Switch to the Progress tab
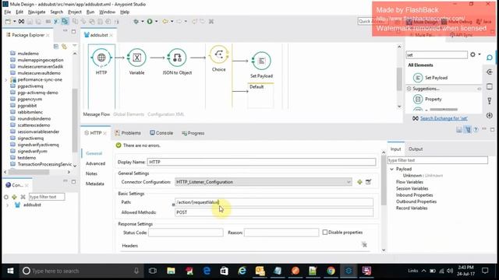Screen dimensions: 499x280 pos(193,133)
